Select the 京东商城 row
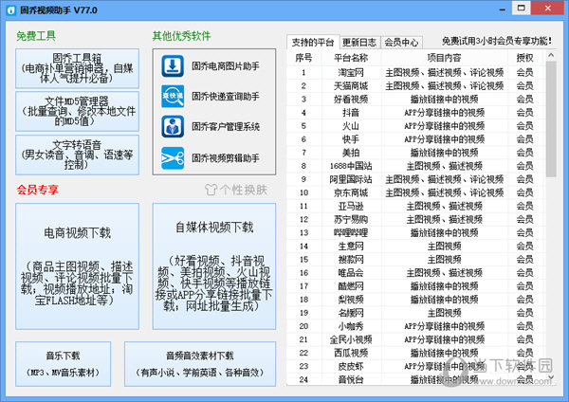 pos(416,192)
